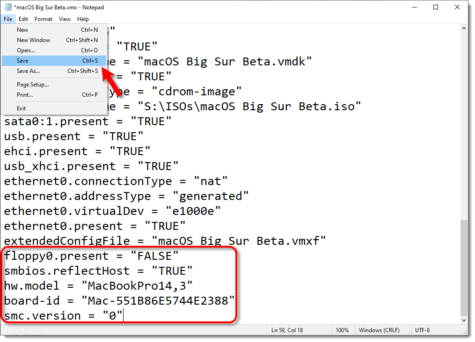Maximize the Notepad window

(x=436, y=7)
